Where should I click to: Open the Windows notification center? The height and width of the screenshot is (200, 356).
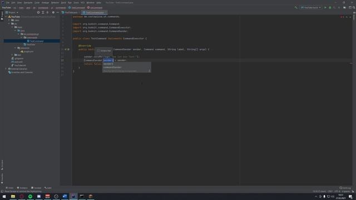[x=351, y=196]
